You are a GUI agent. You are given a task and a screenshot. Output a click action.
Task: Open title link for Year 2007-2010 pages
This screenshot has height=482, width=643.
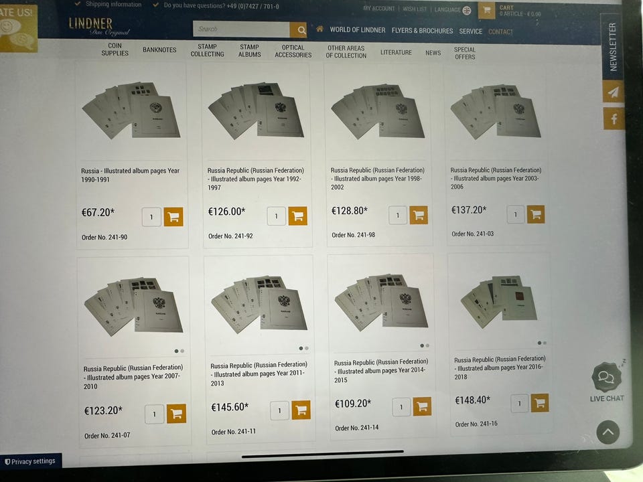[x=133, y=377]
